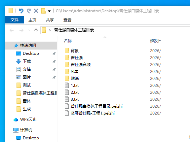The image size is (190, 142).
Task: Click the pin icon next to 下载
Action: click(54, 61)
